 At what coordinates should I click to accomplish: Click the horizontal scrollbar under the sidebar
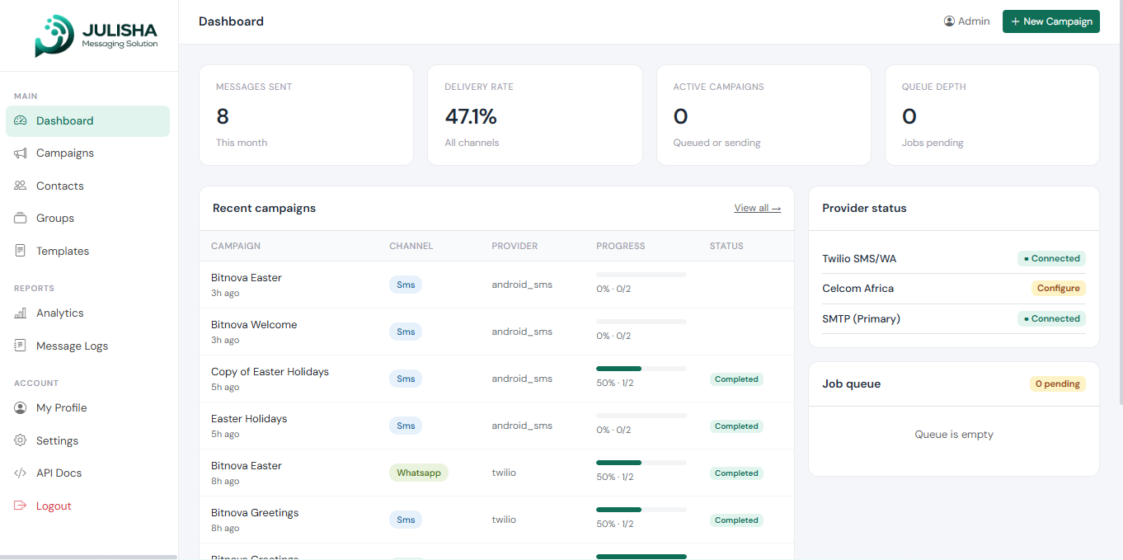pos(88,558)
